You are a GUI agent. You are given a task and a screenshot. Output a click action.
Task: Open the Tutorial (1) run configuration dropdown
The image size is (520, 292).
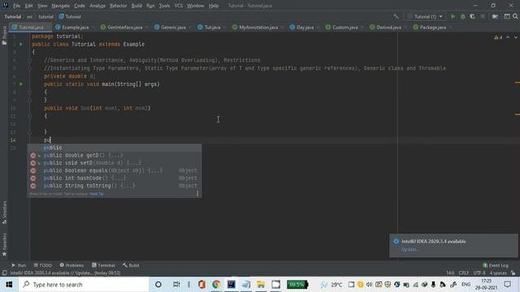pos(425,16)
